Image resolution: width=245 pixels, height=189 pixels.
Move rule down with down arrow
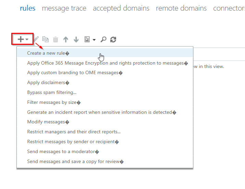click(x=76, y=40)
